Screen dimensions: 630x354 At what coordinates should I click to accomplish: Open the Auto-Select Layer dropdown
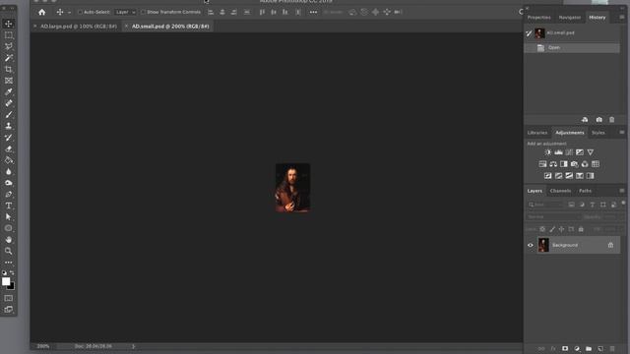click(125, 12)
